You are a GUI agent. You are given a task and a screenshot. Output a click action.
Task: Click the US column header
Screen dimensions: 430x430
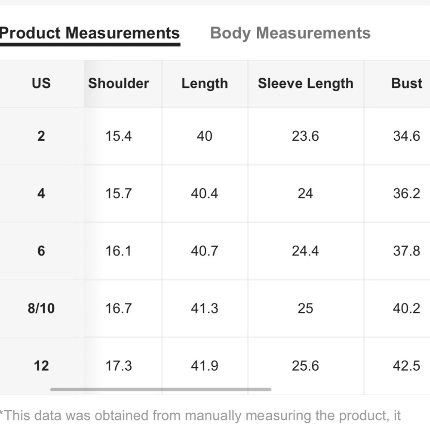pos(41,83)
